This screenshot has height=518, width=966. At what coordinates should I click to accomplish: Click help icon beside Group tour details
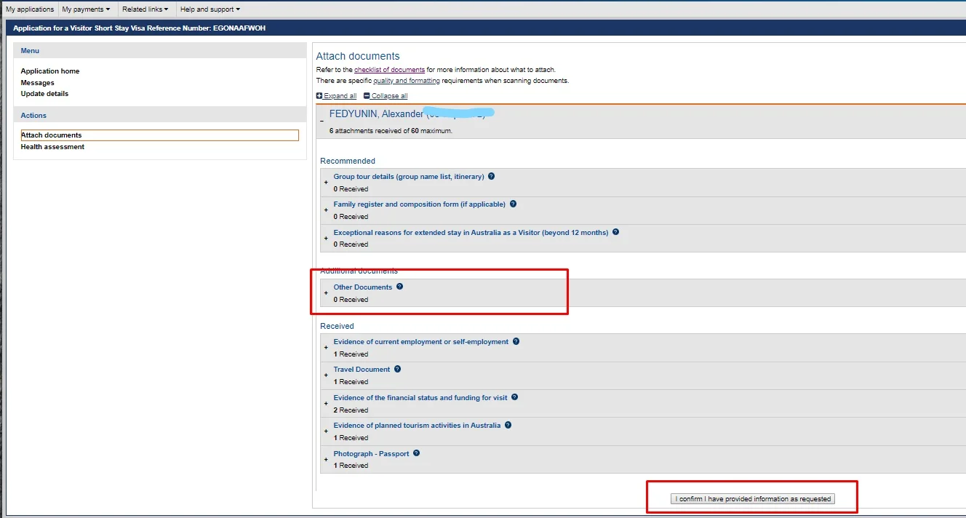pyautogui.click(x=492, y=177)
